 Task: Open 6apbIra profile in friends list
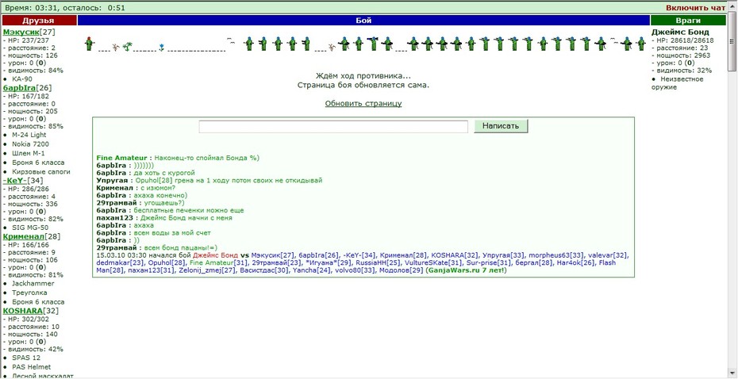point(19,88)
